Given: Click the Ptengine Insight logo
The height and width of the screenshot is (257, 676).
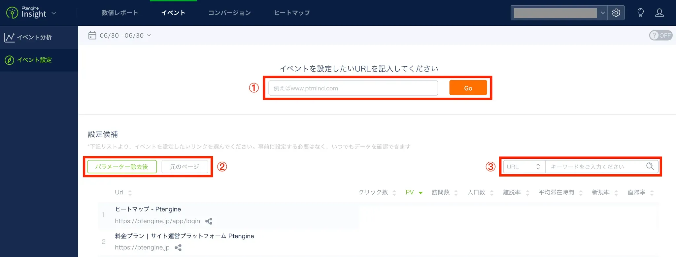Looking at the screenshot, I should tap(27, 13).
